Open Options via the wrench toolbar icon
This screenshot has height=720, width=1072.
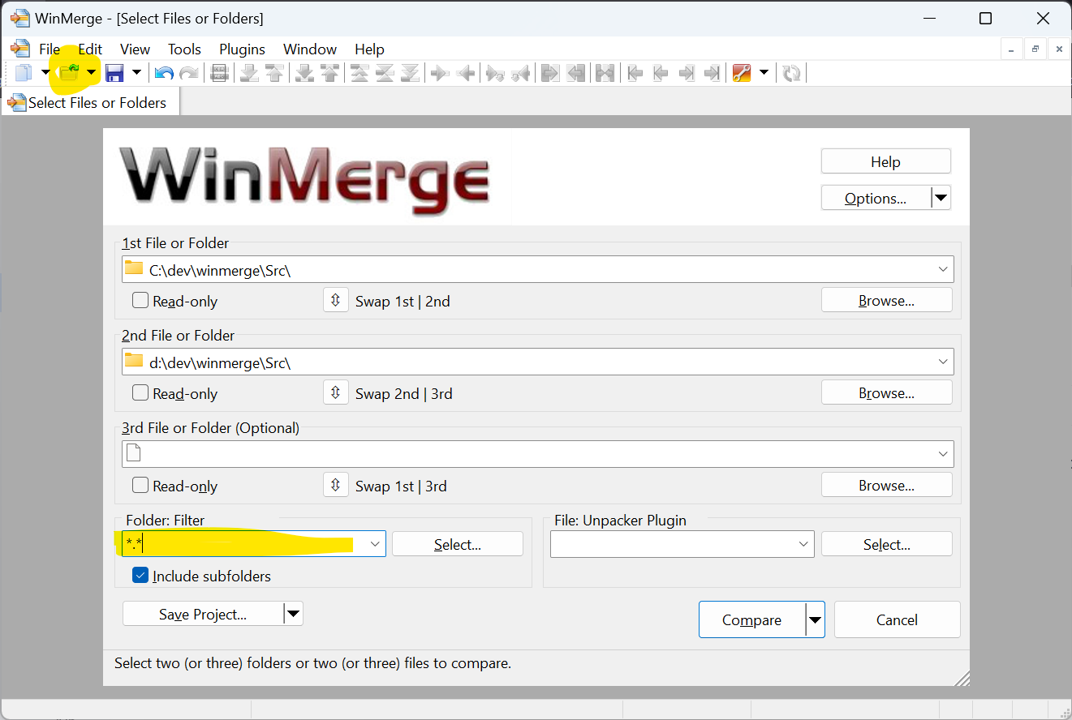[741, 72]
